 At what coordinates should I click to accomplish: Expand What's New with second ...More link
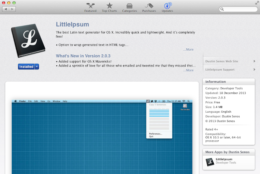coord(188,70)
